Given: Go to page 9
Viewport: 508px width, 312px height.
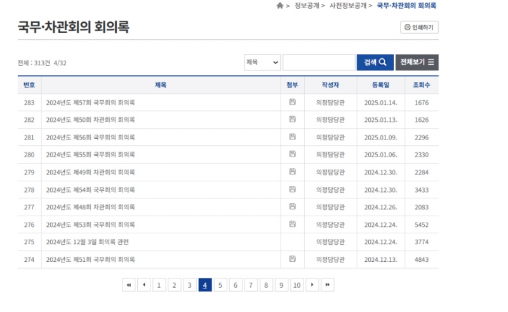Looking at the screenshot, I should tap(281, 285).
